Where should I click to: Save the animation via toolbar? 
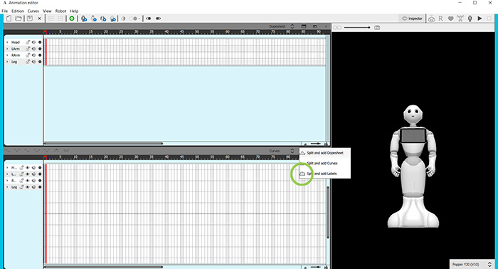click(x=30, y=19)
